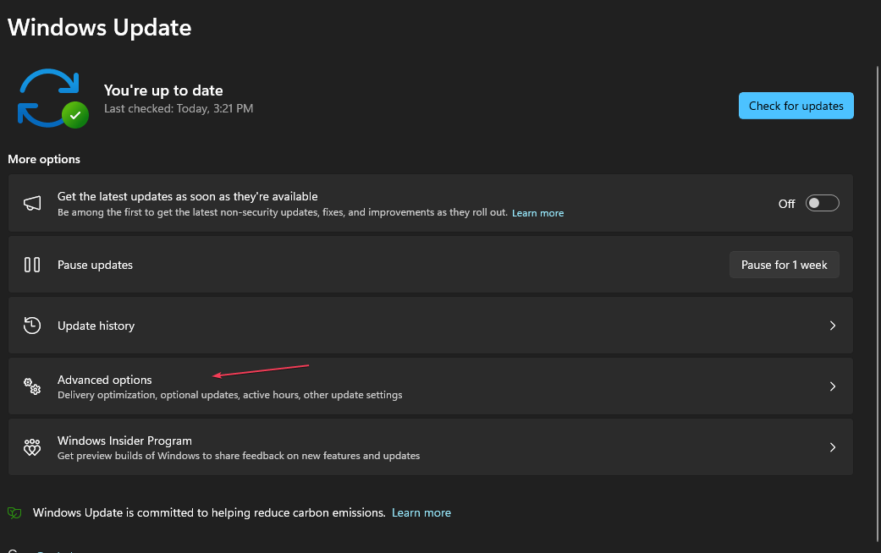881x553 pixels.
Task: Click Get preview builds of Windows description
Action: point(239,455)
